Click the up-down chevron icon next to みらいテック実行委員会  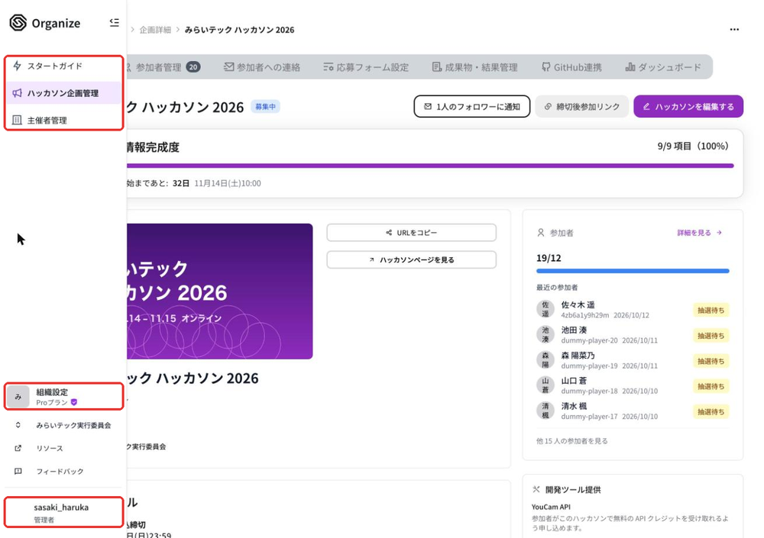[x=18, y=425]
